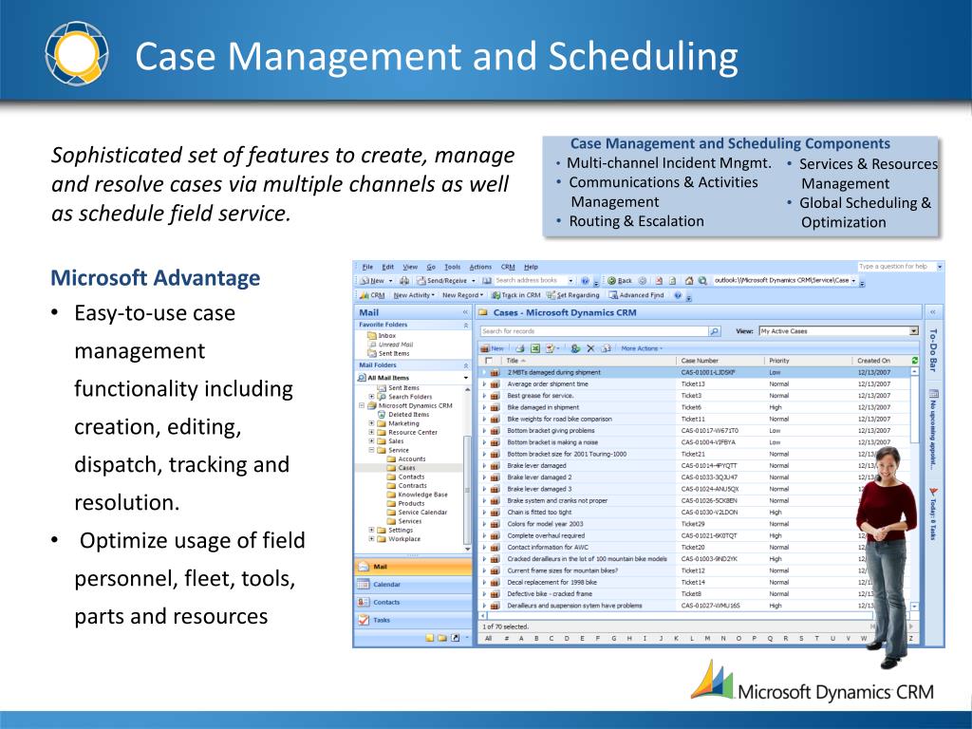The image size is (972, 729).
Task: Open the File menu
Action: (x=367, y=267)
